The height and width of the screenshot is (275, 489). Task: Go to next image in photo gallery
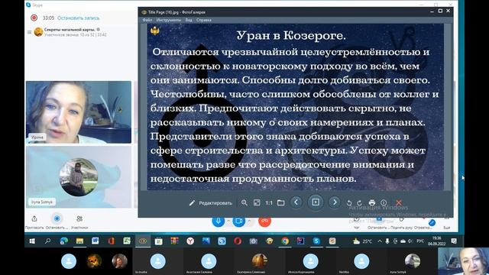point(335,202)
